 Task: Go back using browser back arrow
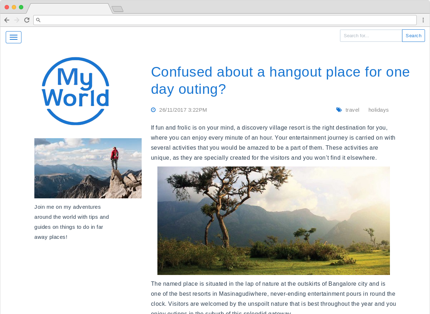tap(7, 20)
